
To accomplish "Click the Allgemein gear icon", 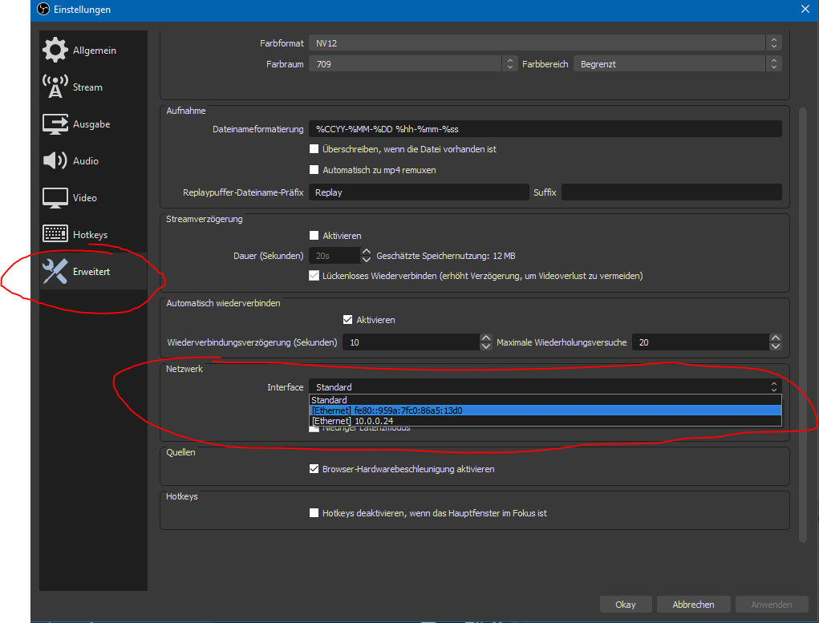I will coord(55,51).
